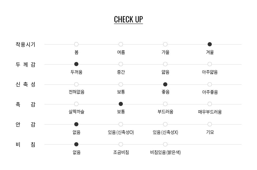Click the 착용시기 row label
Image resolution: width=257 pixels, height=170 pixels.
click(25, 44)
